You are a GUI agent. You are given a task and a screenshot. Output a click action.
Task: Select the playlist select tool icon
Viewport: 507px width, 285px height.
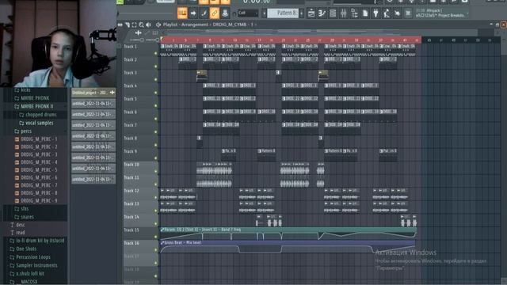(134, 25)
